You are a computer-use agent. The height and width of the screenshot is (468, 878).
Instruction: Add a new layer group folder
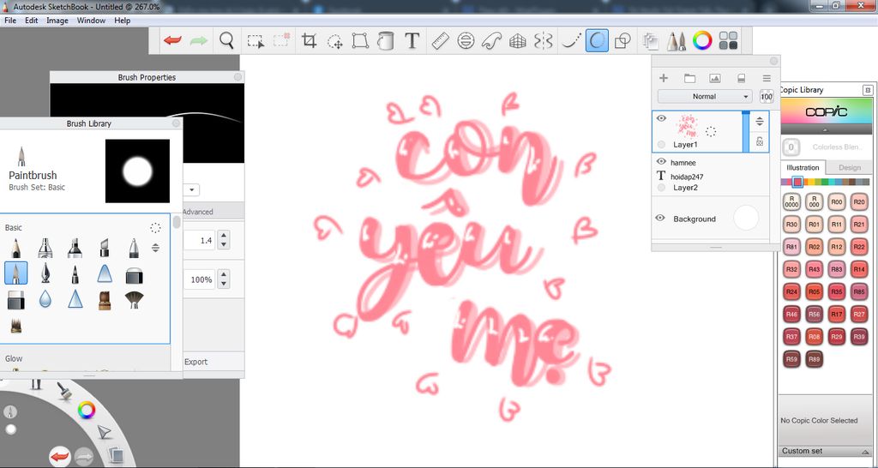(x=689, y=78)
